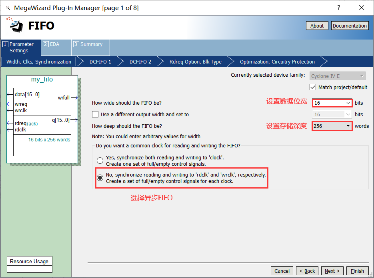Open the disabled output width dropdown
The image size is (374, 278).
tap(332, 115)
